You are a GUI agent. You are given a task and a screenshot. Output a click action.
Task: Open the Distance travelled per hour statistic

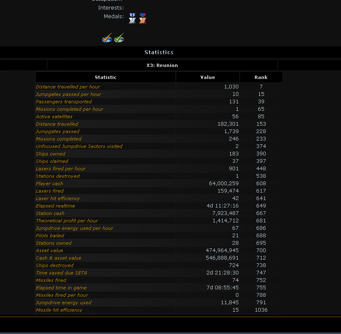click(x=68, y=87)
